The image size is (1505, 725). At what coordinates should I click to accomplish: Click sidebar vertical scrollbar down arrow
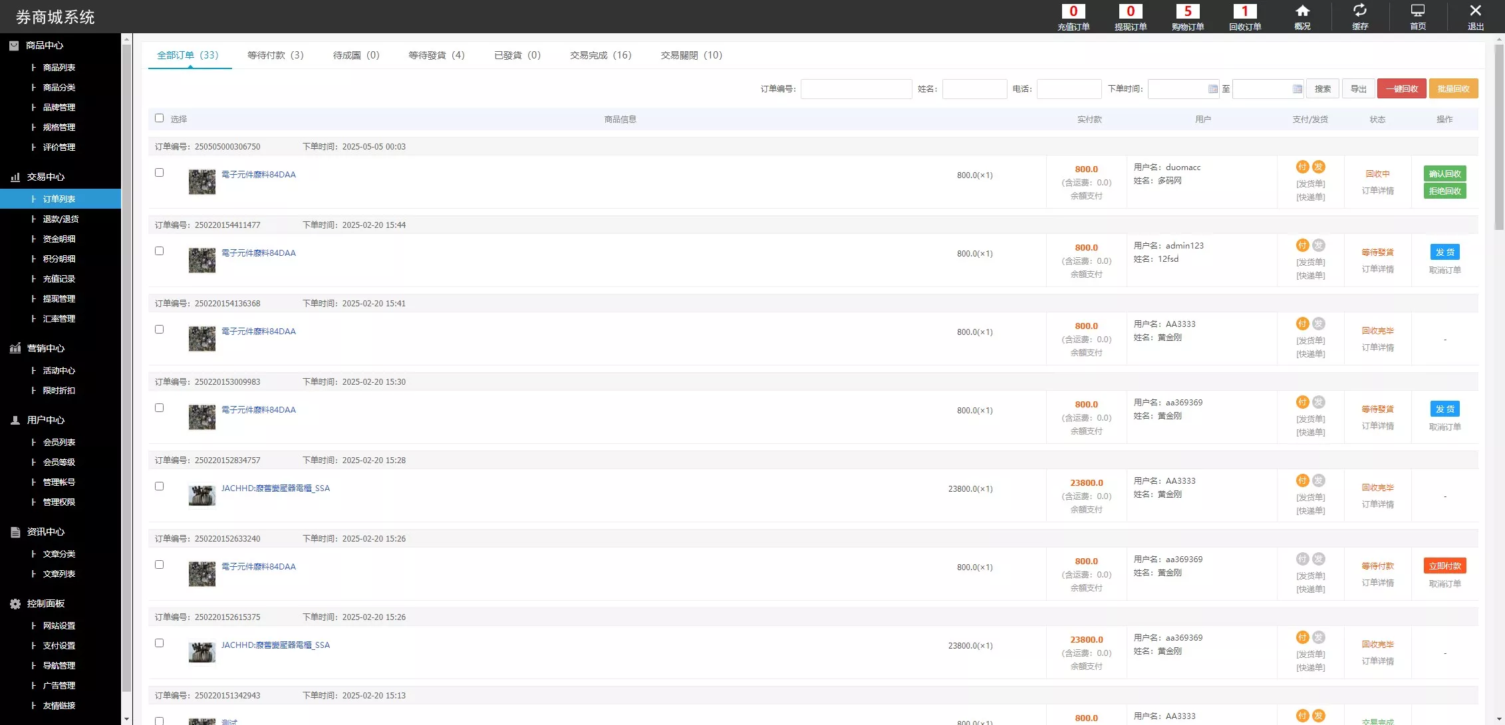coord(126,719)
